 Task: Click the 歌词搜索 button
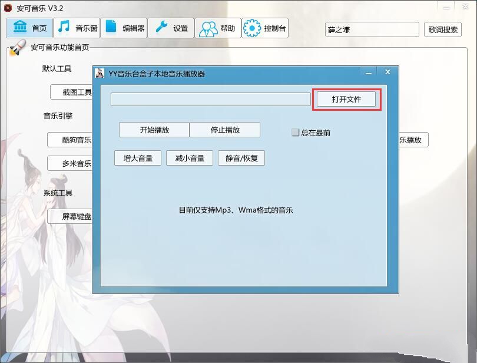[x=443, y=29]
